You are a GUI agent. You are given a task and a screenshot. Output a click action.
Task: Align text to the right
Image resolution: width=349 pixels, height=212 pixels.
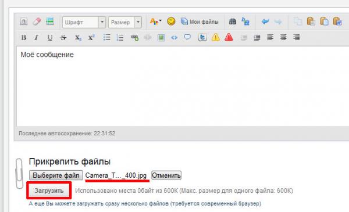click(x=297, y=37)
